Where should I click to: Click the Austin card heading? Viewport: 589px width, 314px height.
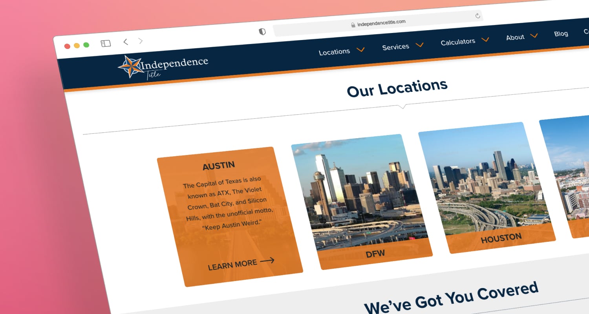pos(219,166)
